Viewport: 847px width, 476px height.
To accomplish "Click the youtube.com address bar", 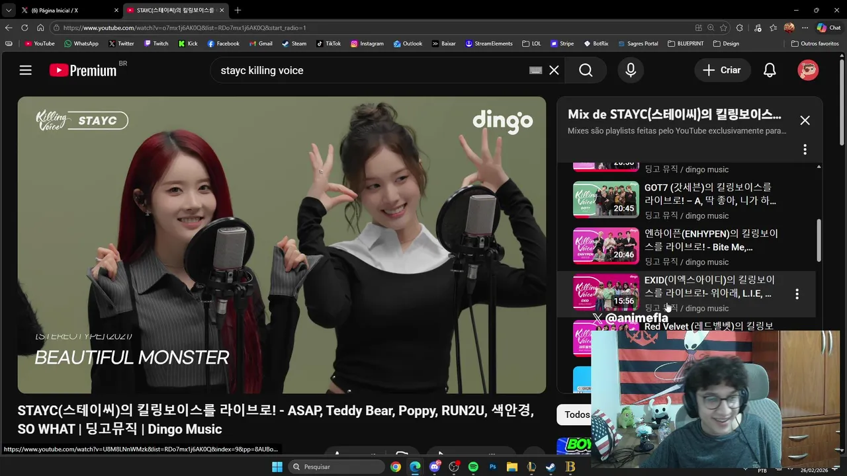I will coord(371,28).
